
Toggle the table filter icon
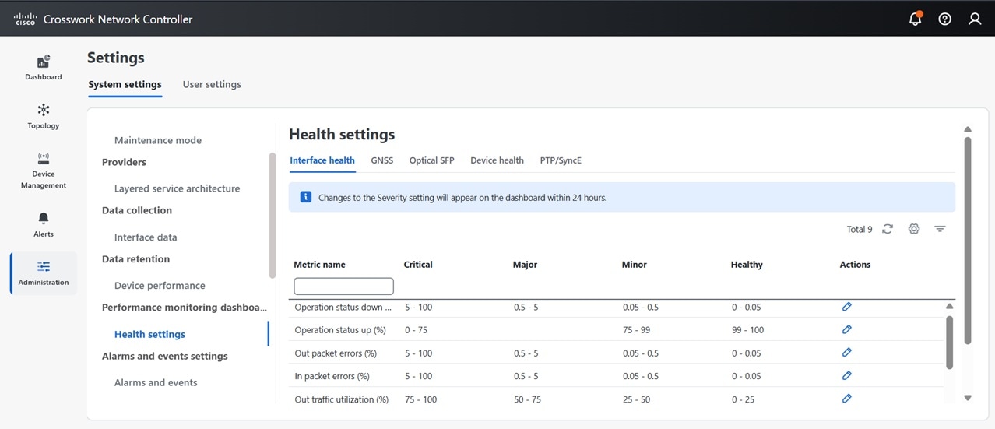click(940, 229)
